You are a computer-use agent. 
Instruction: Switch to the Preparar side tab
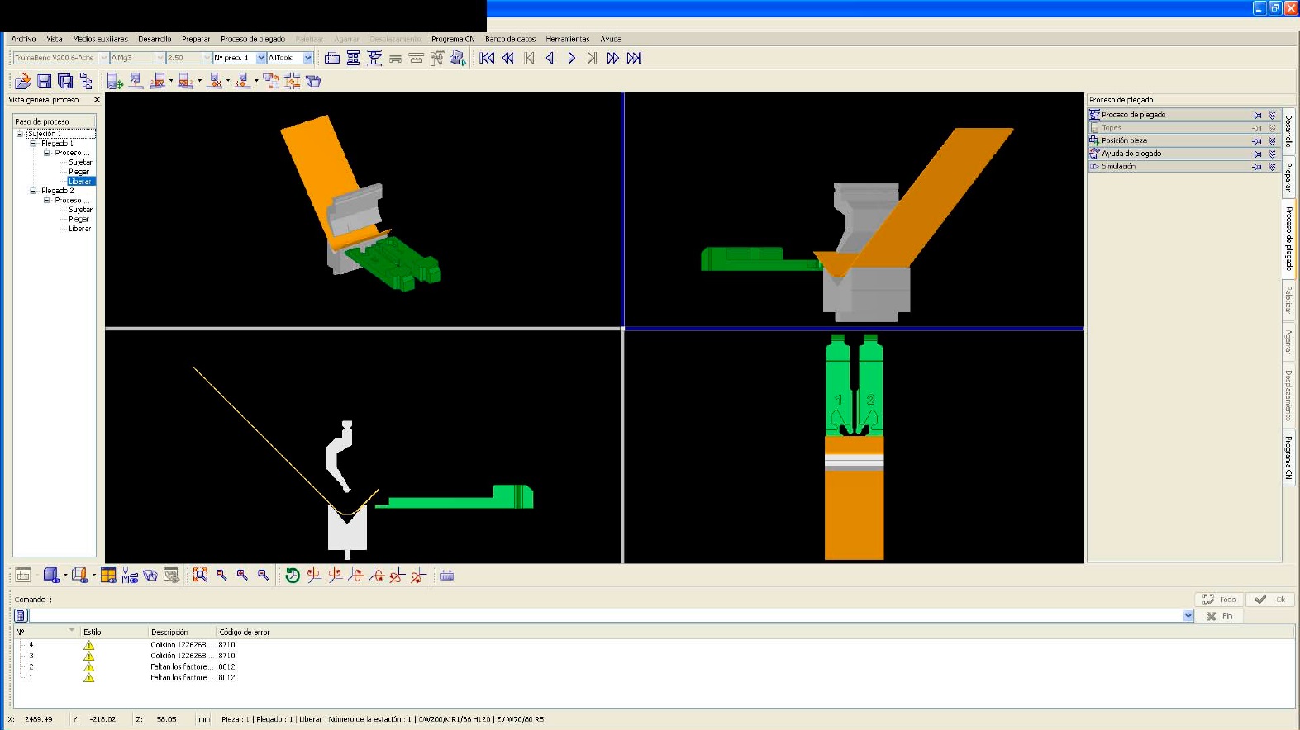(1288, 177)
